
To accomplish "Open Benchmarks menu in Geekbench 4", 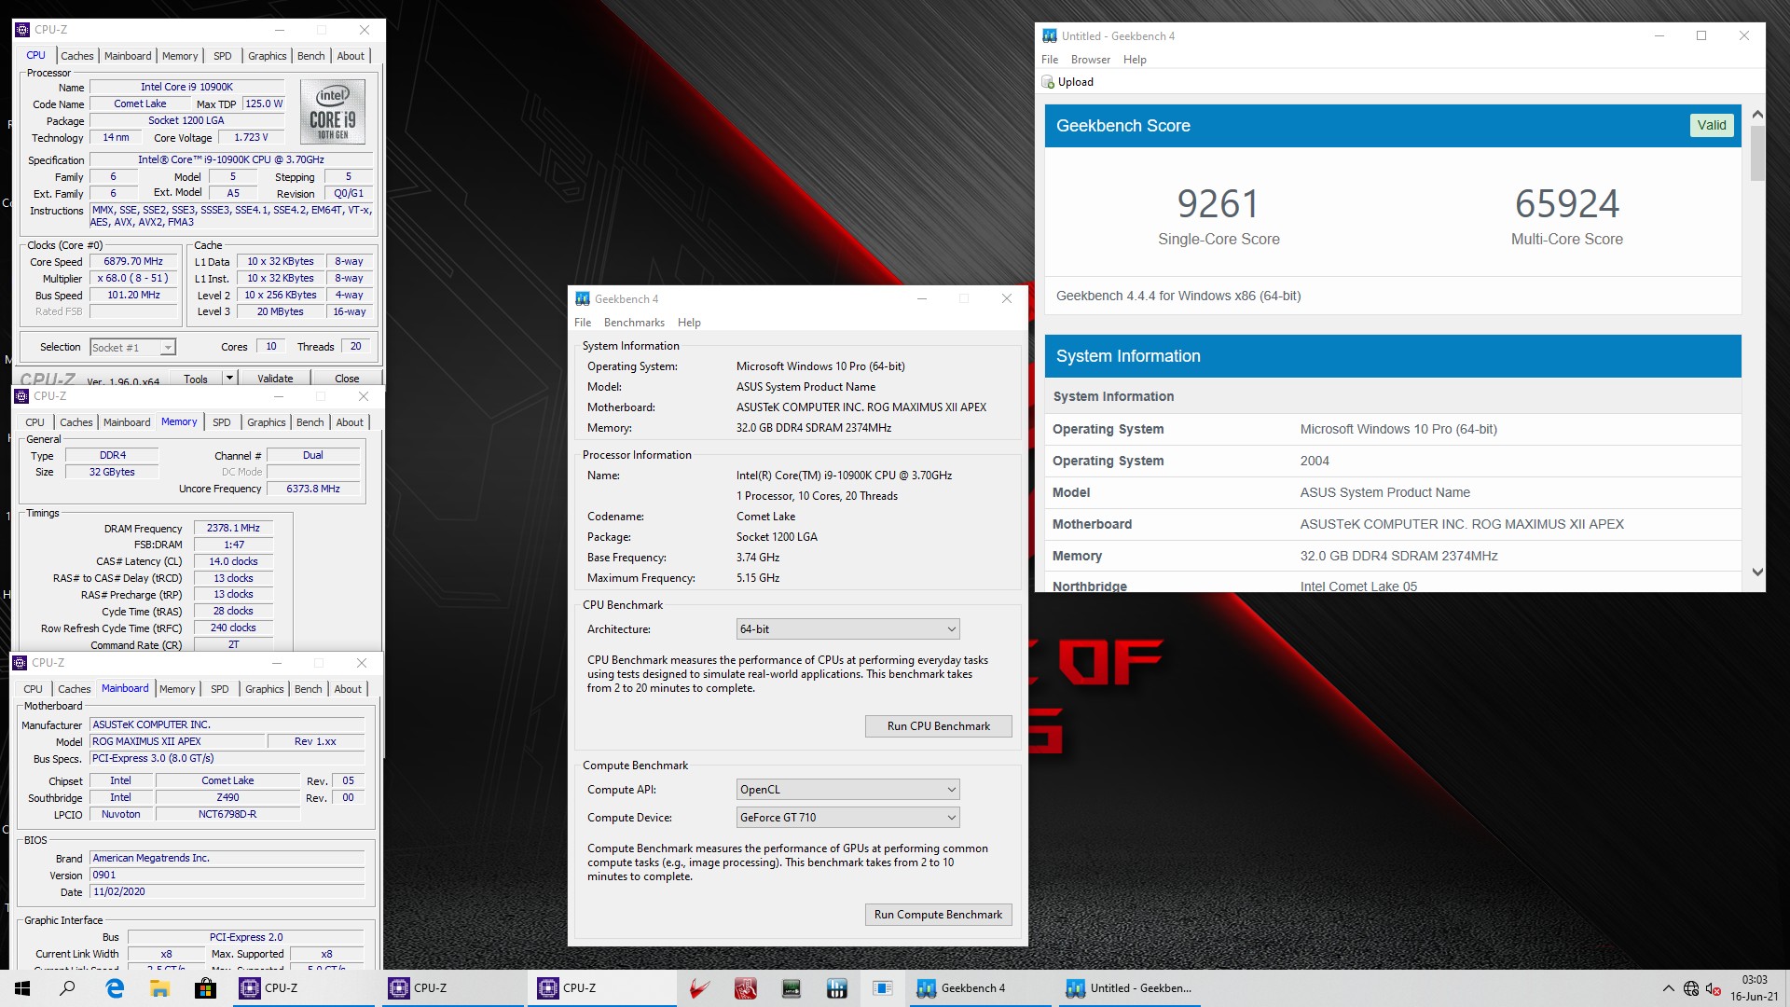I will point(634,323).
